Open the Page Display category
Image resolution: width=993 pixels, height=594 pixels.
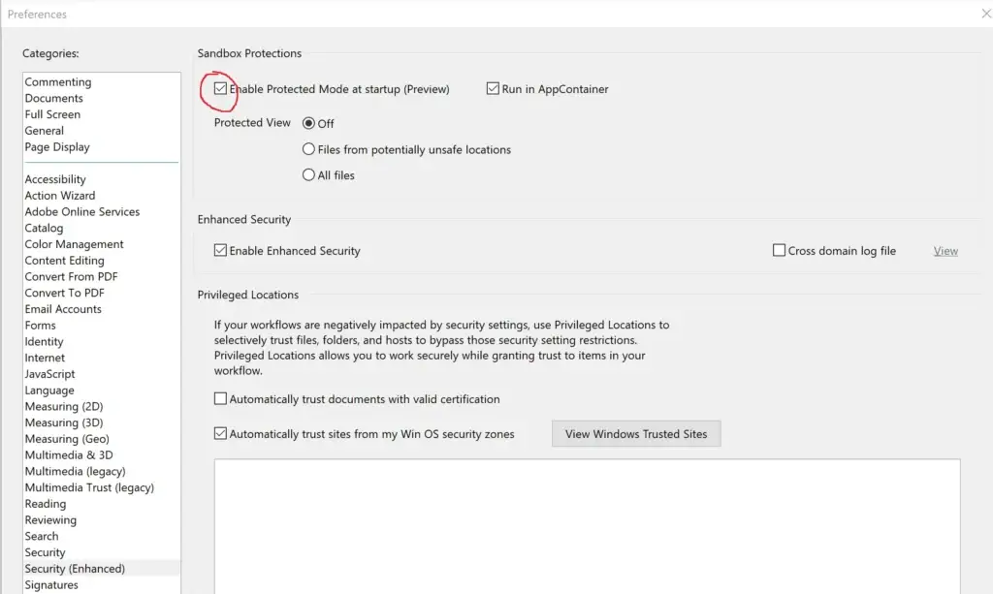57,147
